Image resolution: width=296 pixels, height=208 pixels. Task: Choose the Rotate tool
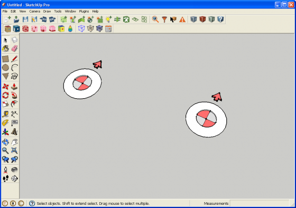pyautogui.click(x=5, y=95)
